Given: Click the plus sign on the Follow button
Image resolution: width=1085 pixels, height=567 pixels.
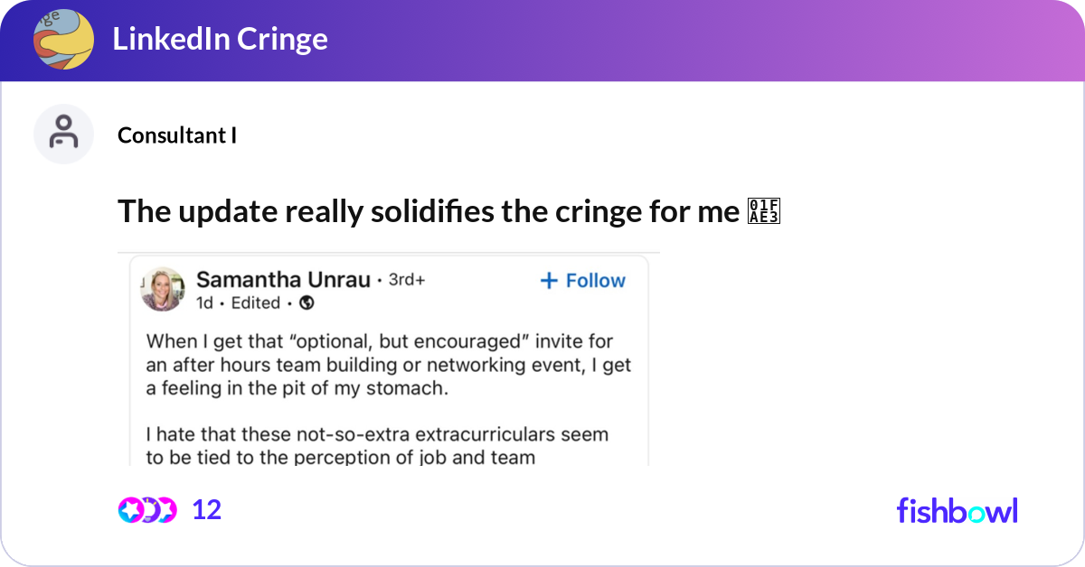Looking at the screenshot, I should pyautogui.click(x=548, y=280).
